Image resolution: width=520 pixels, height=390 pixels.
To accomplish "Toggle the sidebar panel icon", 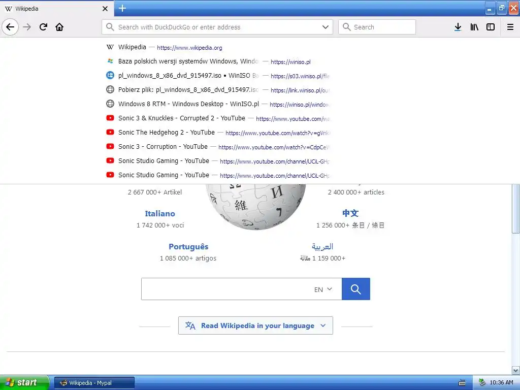I will pyautogui.click(x=491, y=27).
